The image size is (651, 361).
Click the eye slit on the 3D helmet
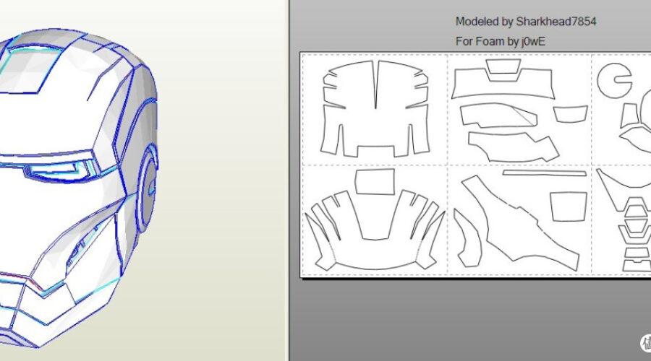coord(58,171)
